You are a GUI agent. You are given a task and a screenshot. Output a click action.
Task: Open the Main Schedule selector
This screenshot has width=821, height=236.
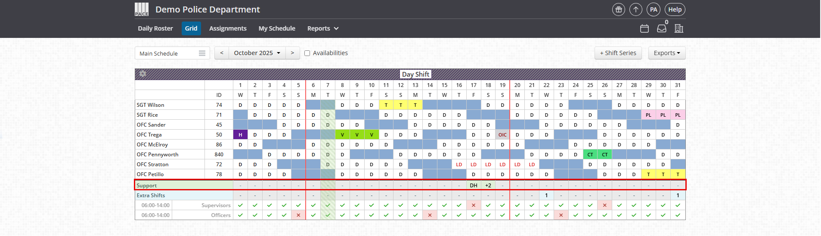[172, 53]
